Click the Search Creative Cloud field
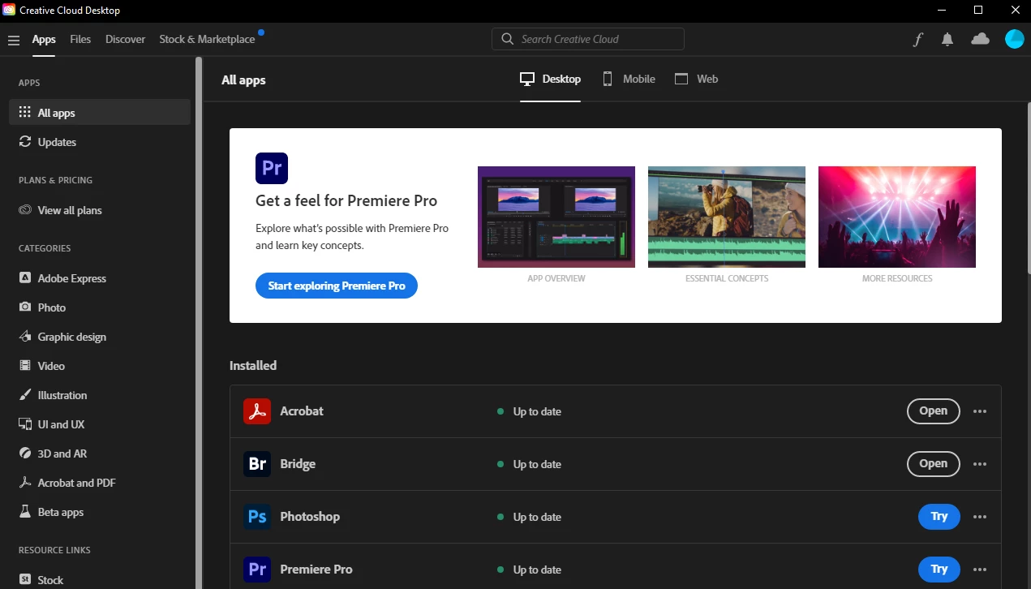This screenshot has width=1031, height=589. (x=588, y=39)
